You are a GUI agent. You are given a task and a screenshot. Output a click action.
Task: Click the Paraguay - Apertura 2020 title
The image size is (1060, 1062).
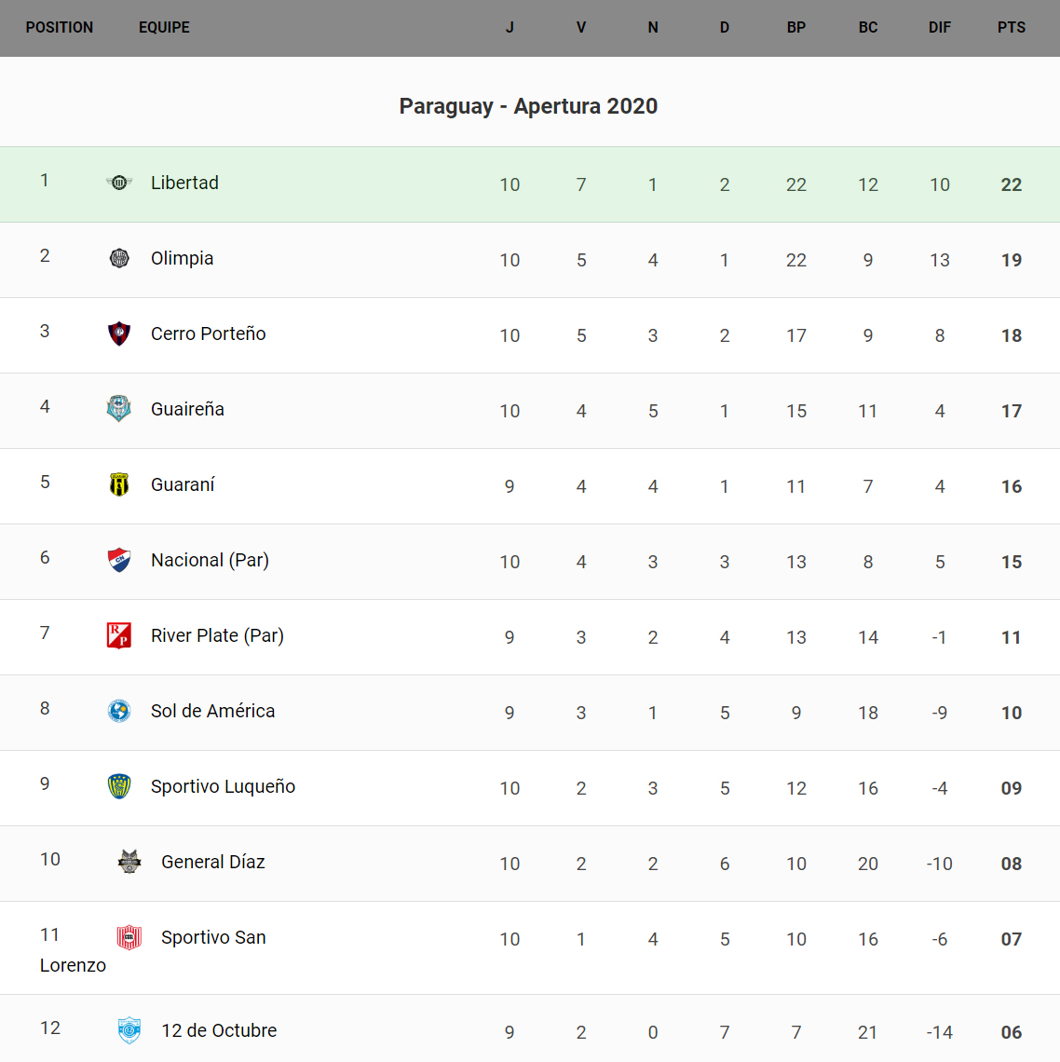pos(528,106)
